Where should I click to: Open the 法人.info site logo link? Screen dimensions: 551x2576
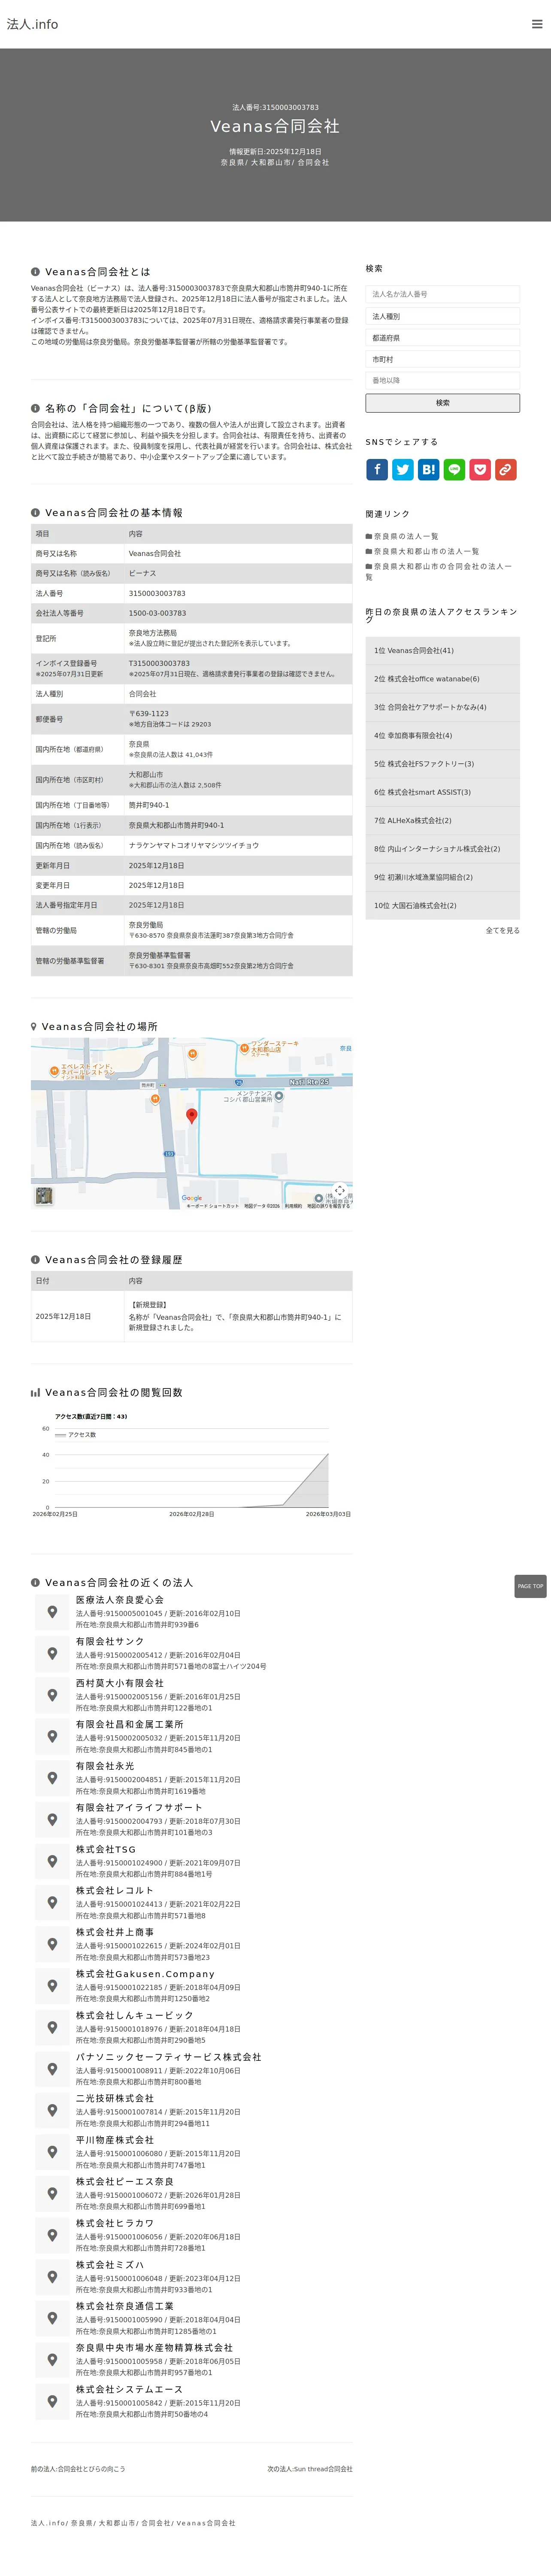pos(33,24)
